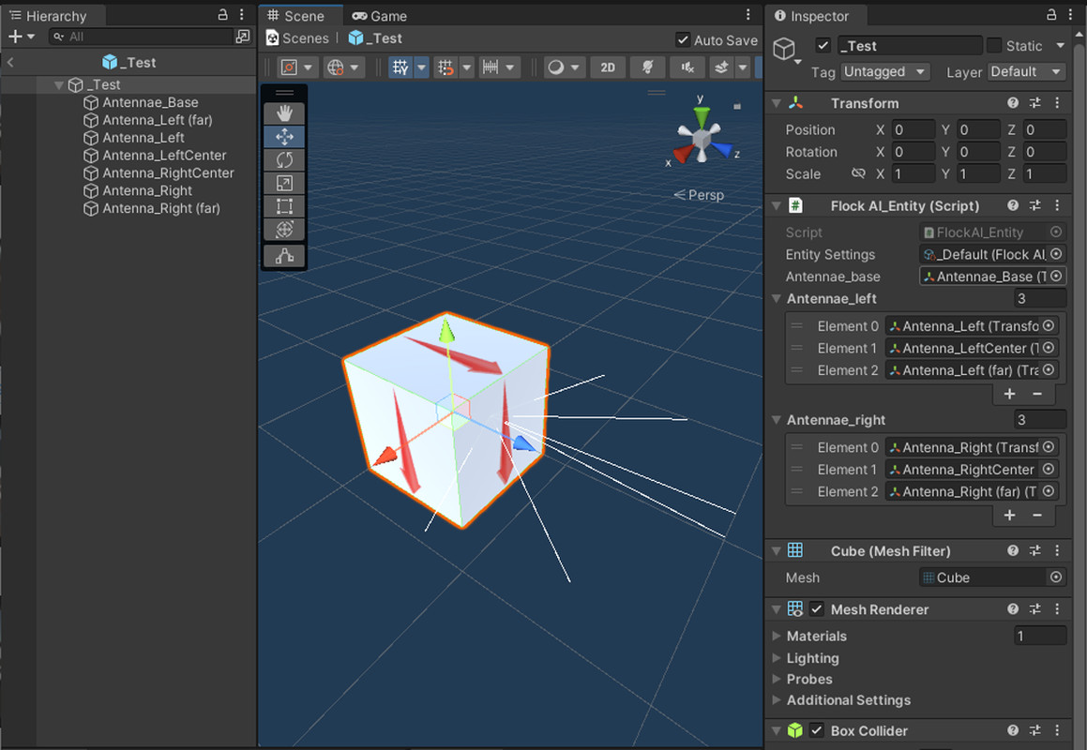
Task: Collapse the Antennae_right array foldout
Action: pos(777,420)
